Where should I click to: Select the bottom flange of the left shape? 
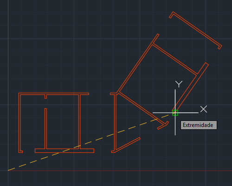pos(64,151)
